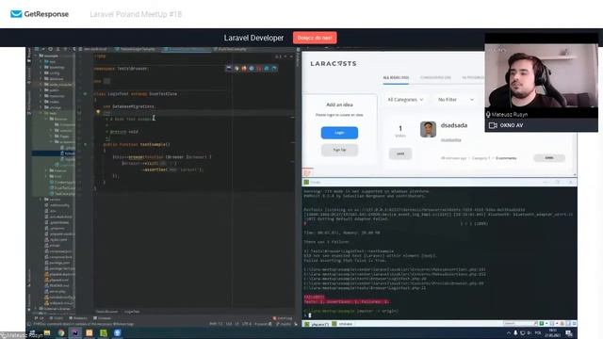
Task: Open the No Filter dropdown
Action: click(x=456, y=100)
